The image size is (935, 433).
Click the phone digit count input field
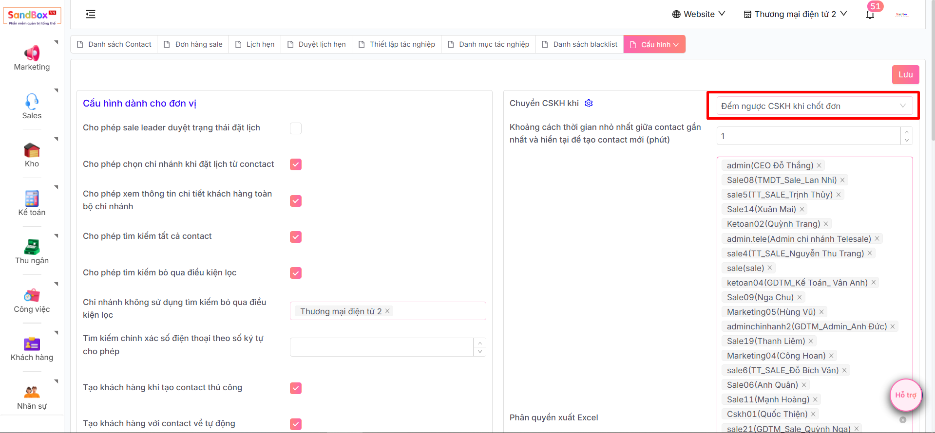[x=382, y=347]
